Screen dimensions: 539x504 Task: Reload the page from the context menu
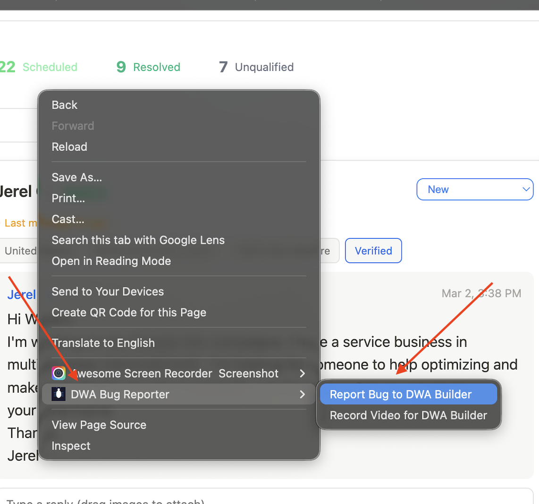click(69, 147)
